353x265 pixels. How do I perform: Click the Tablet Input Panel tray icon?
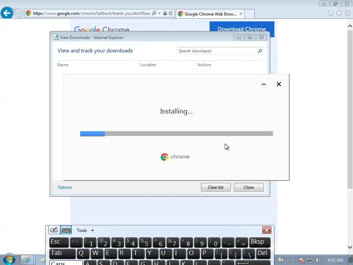coord(281,260)
